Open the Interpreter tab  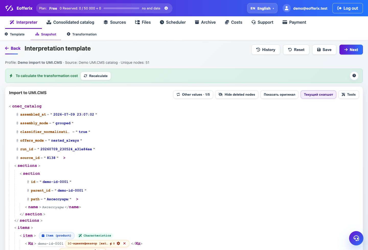(24, 22)
